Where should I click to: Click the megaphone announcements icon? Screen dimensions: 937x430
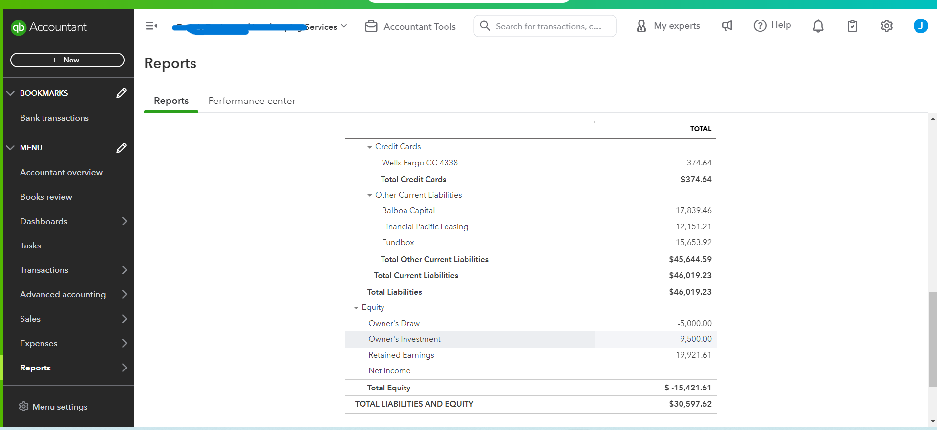click(727, 26)
